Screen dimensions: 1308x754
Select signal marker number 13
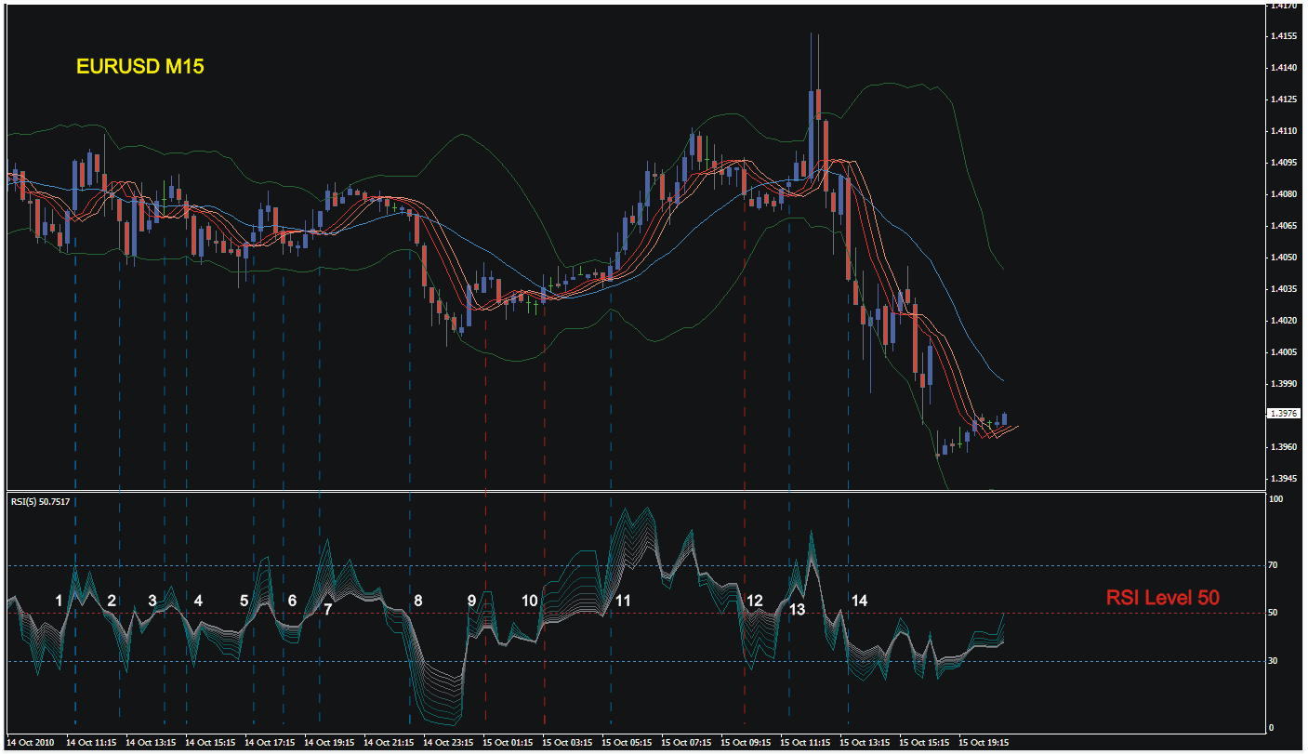[797, 610]
